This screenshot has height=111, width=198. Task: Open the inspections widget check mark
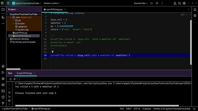click(183, 15)
